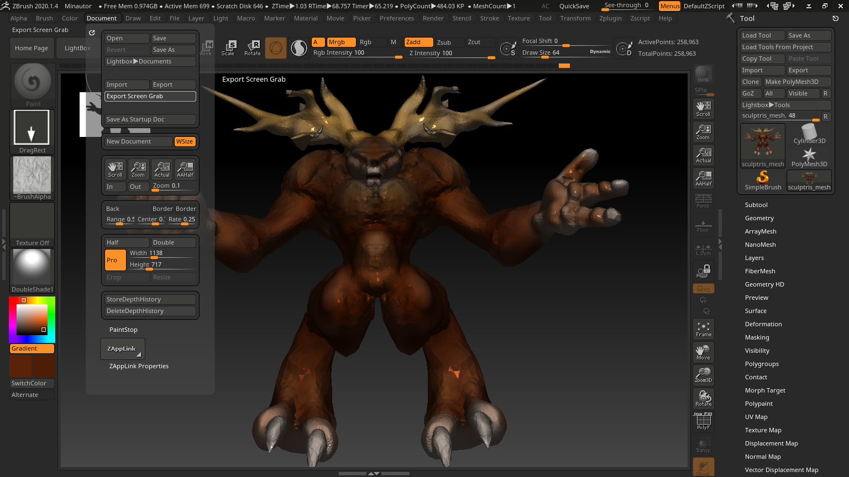849x477 pixels.
Task: Click the BrushAlpha texture thumbnail
Action: click(x=32, y=178)
